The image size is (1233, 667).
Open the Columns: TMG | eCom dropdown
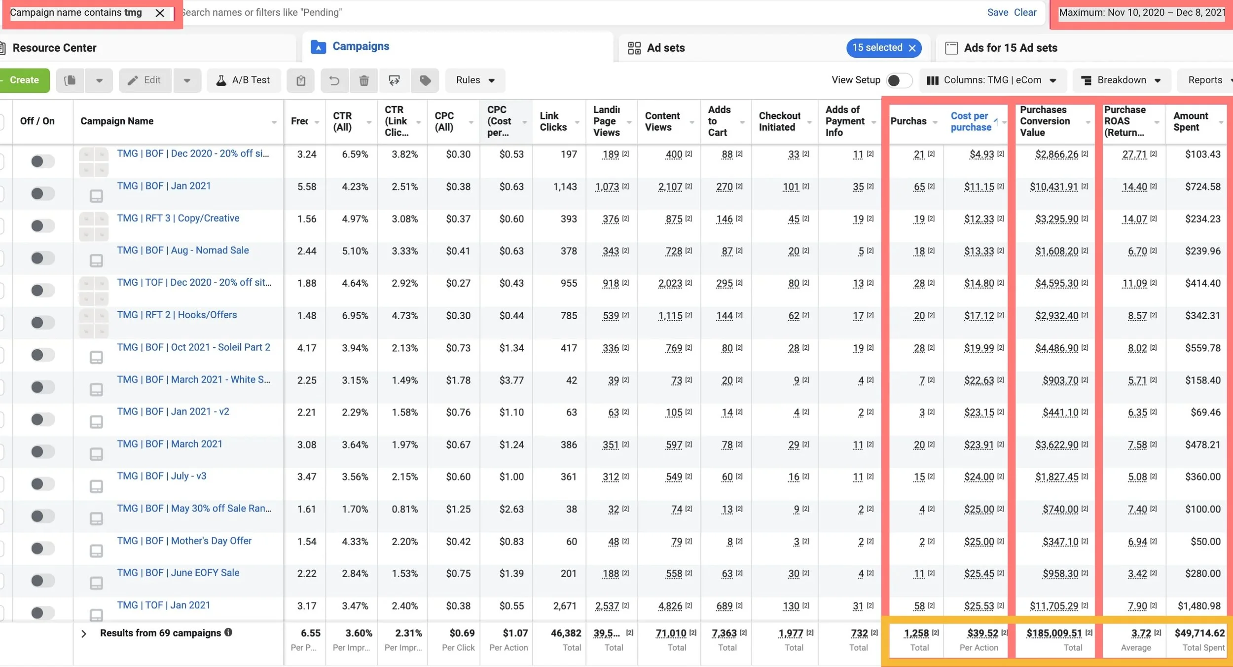click(992, 80)
